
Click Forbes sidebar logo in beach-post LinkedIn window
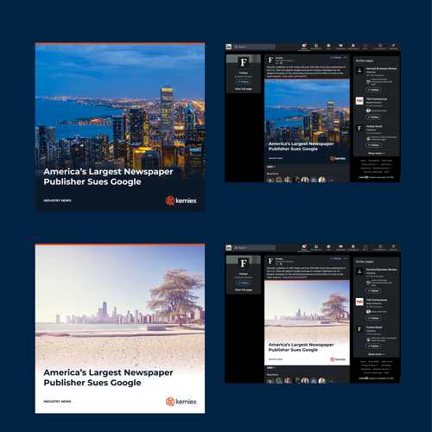click(244, 264)
